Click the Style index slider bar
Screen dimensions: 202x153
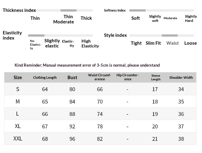tap(162, 35)
